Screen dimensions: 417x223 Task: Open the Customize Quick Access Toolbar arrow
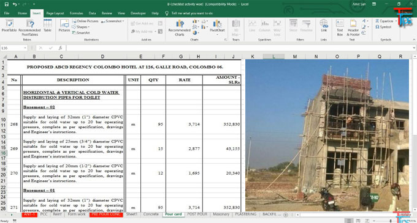tap(34, 4)
